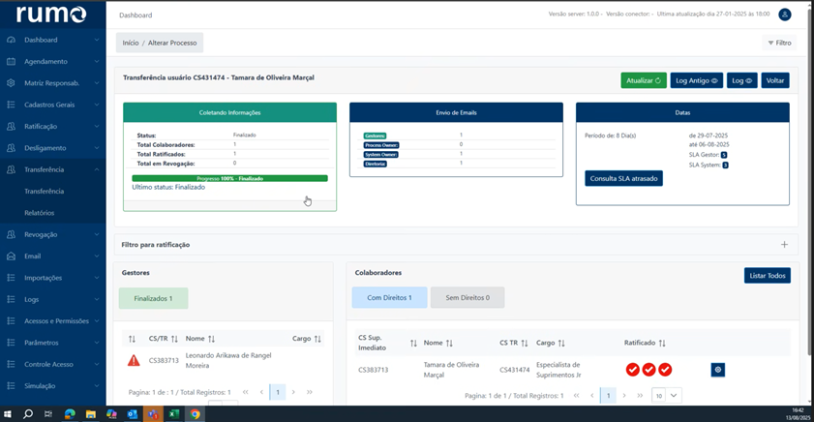
Task: Expand the Revogação sidebar menu
Action: 52,234
